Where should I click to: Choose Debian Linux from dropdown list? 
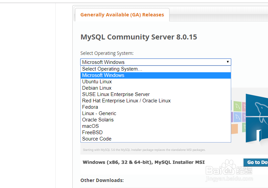[x=97, y=88]
